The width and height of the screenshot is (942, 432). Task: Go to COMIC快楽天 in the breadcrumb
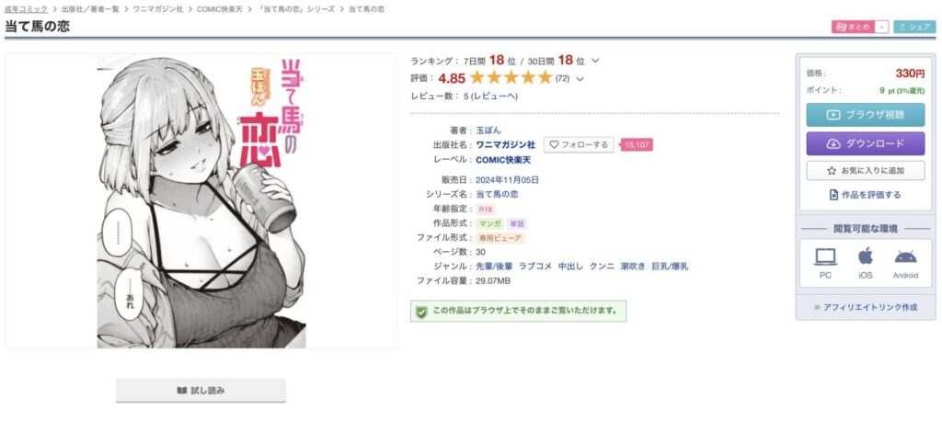[x=222, y=9]
